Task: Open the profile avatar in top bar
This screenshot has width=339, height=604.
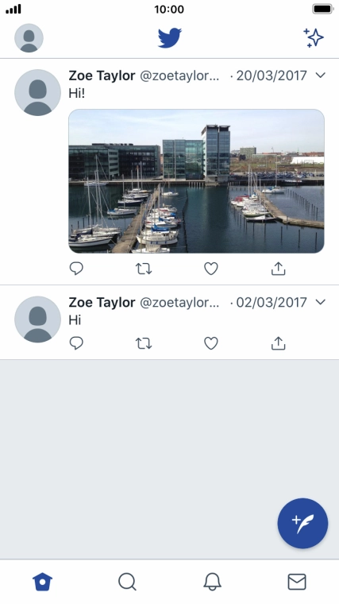Action: pos(29,38)
